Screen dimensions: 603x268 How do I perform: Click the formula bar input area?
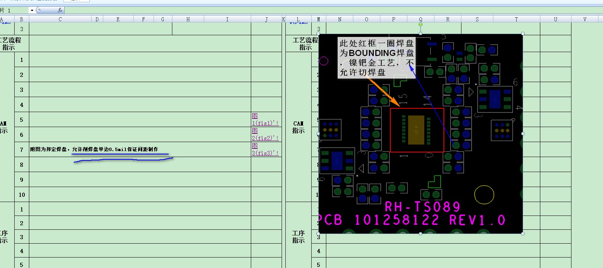point(333,10)
